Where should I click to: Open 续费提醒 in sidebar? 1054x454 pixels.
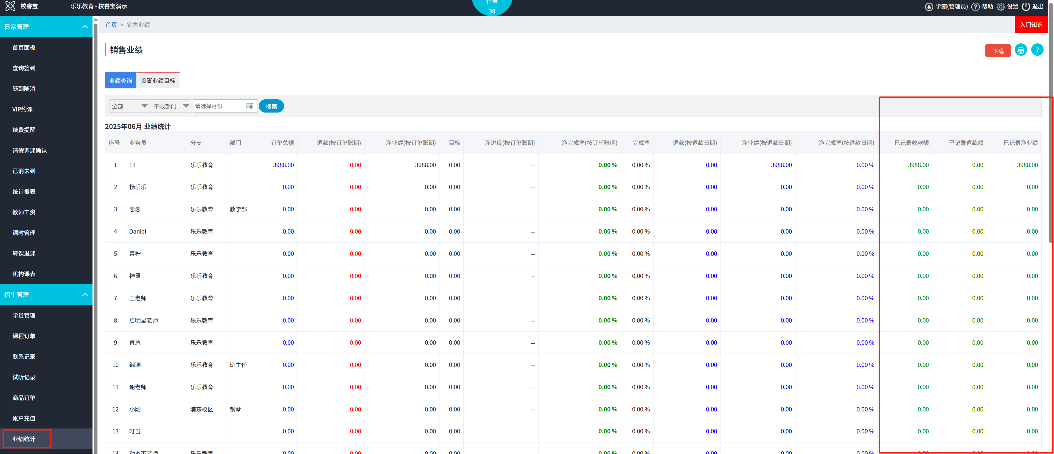click(24, 130)
